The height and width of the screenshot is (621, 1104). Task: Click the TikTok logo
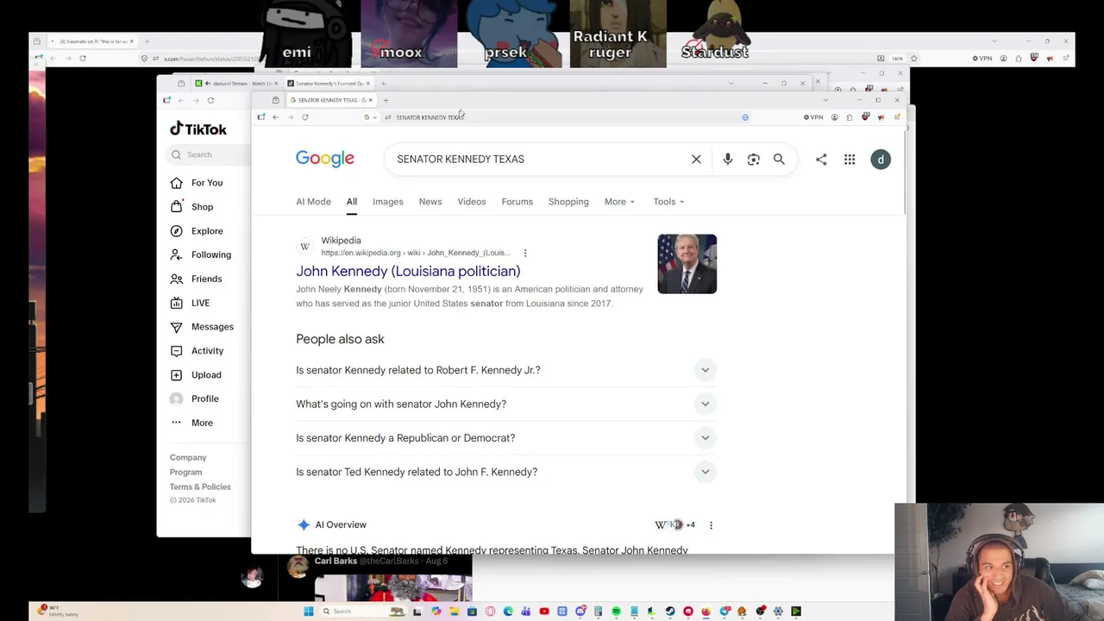pos(198,129)
